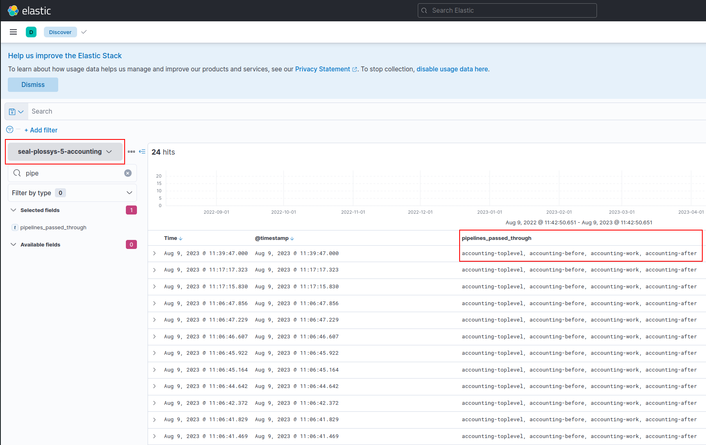706x445 pixels.
Task: Expand the first document row chevron
Action: tap(154, 253)
